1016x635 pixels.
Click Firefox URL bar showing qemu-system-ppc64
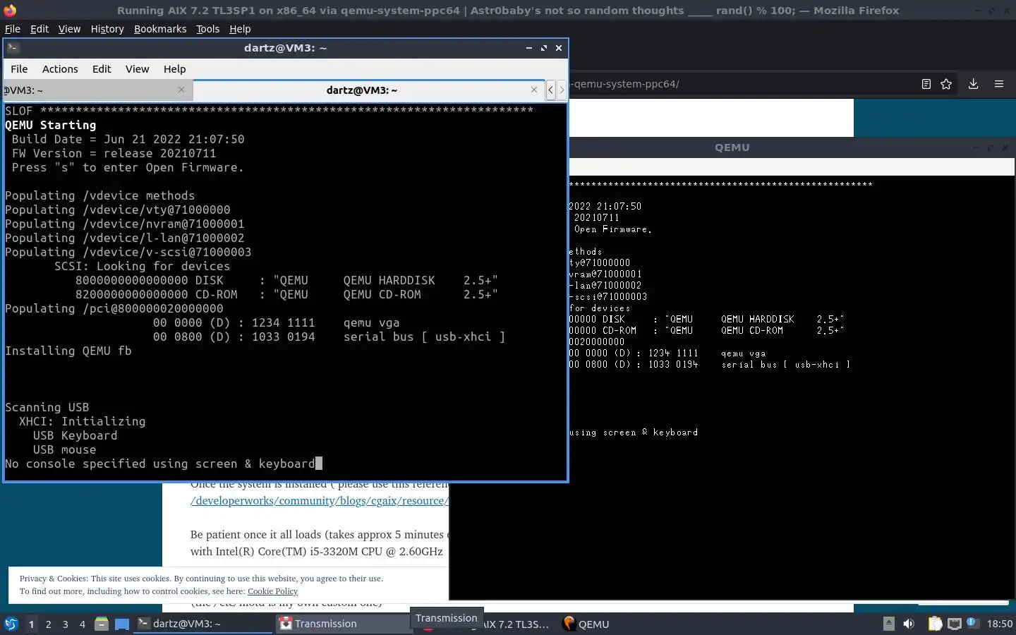point(741,84)
